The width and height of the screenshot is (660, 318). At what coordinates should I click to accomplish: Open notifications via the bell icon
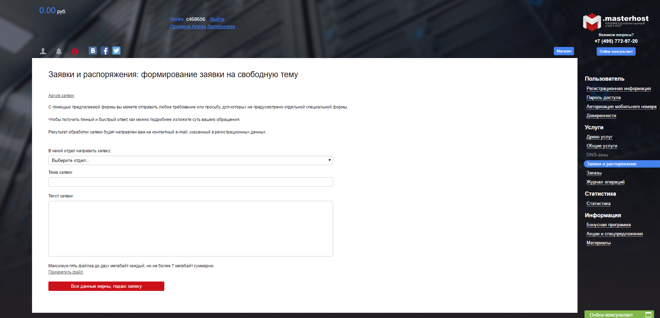pyautogui.click(x=59, y=51)
